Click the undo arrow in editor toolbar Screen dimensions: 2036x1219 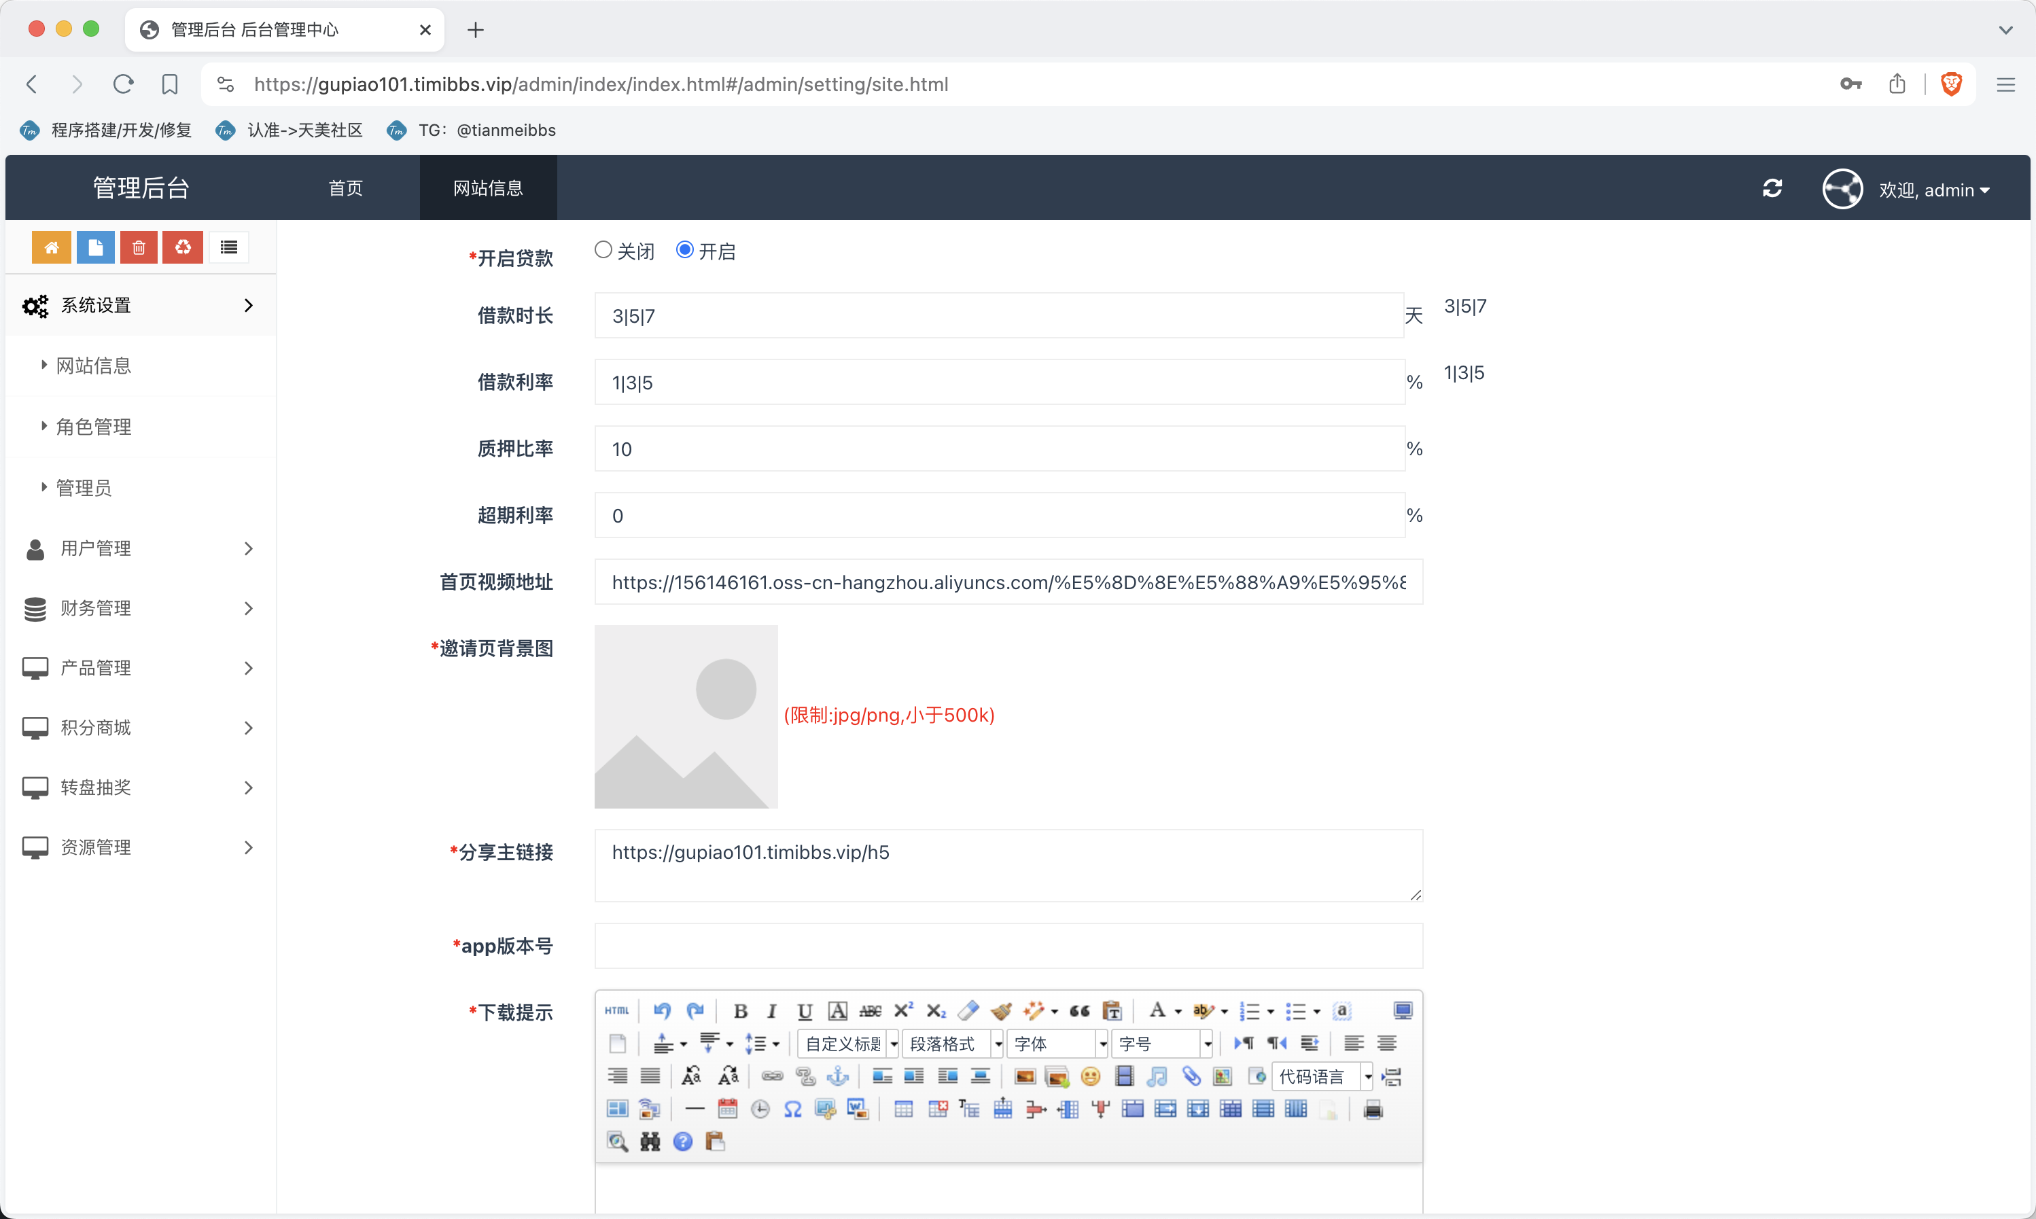662,1010
